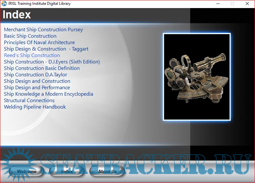The height and width of the screenshot is (183, 255).
Task: Open Merchant Ship Construction Pursey link
Action: point(43,30)
